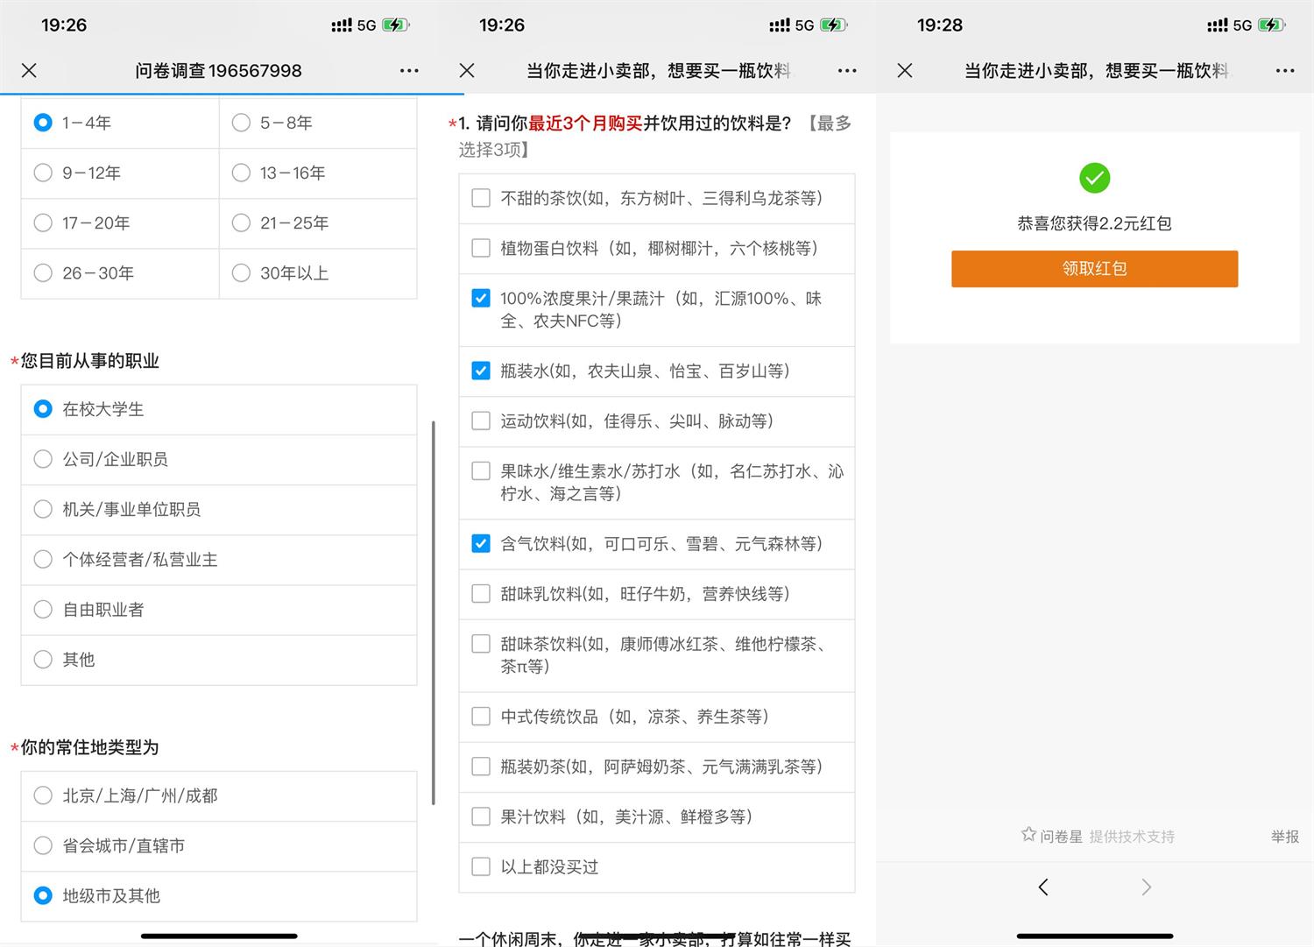The width and height of the screenshot is (1314, 947).
Task: Open the "..." menu on the drink survey
Action: click(x=846, y=70)
